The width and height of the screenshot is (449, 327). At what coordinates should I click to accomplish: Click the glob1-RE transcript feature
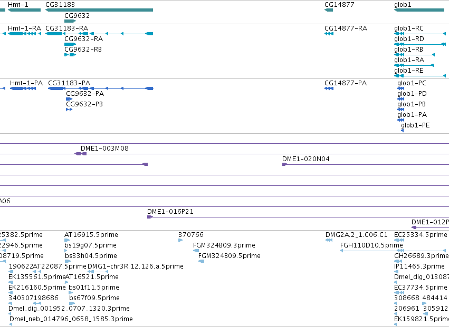point(420,76)
